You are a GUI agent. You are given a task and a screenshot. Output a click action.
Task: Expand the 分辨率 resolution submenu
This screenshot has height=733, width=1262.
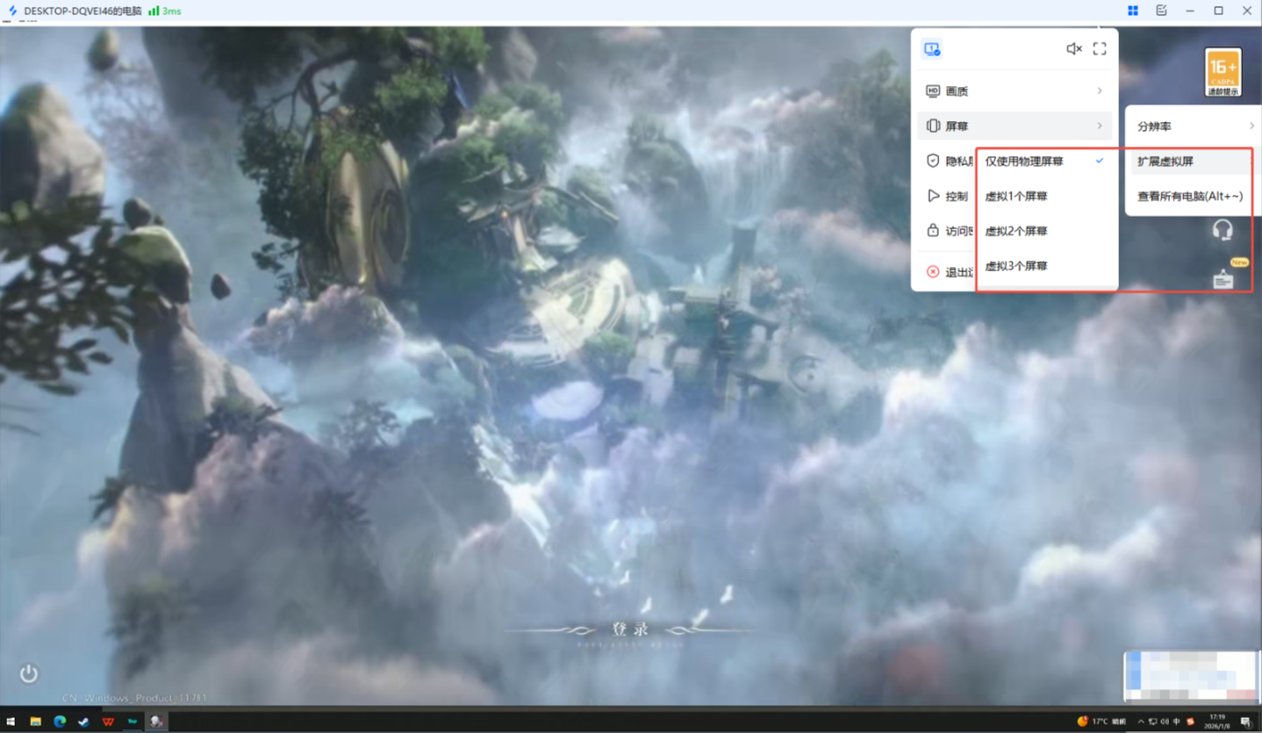click(1194, 126)
